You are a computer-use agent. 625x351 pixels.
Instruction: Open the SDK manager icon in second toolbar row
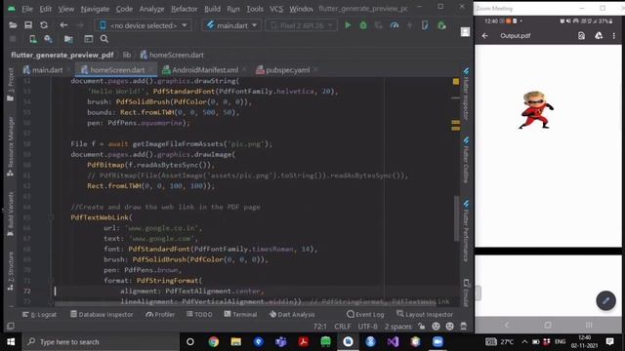point(48,39)
